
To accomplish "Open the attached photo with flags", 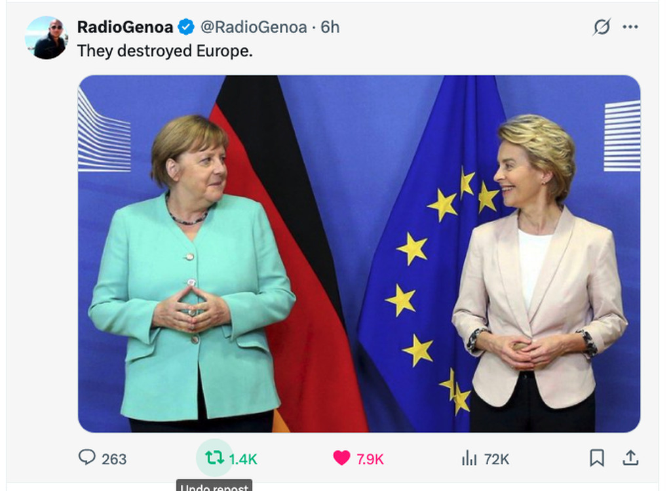I will (359, 254).
